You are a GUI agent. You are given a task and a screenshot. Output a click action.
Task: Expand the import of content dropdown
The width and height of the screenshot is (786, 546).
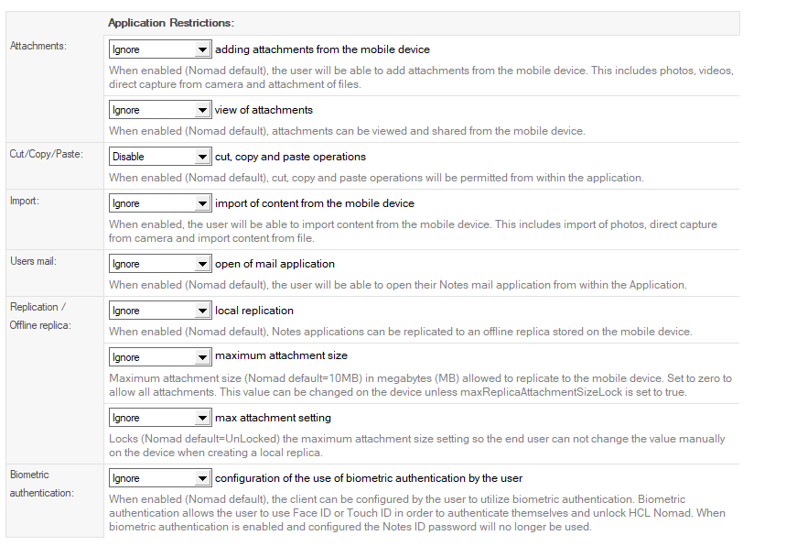coord(160,203)
